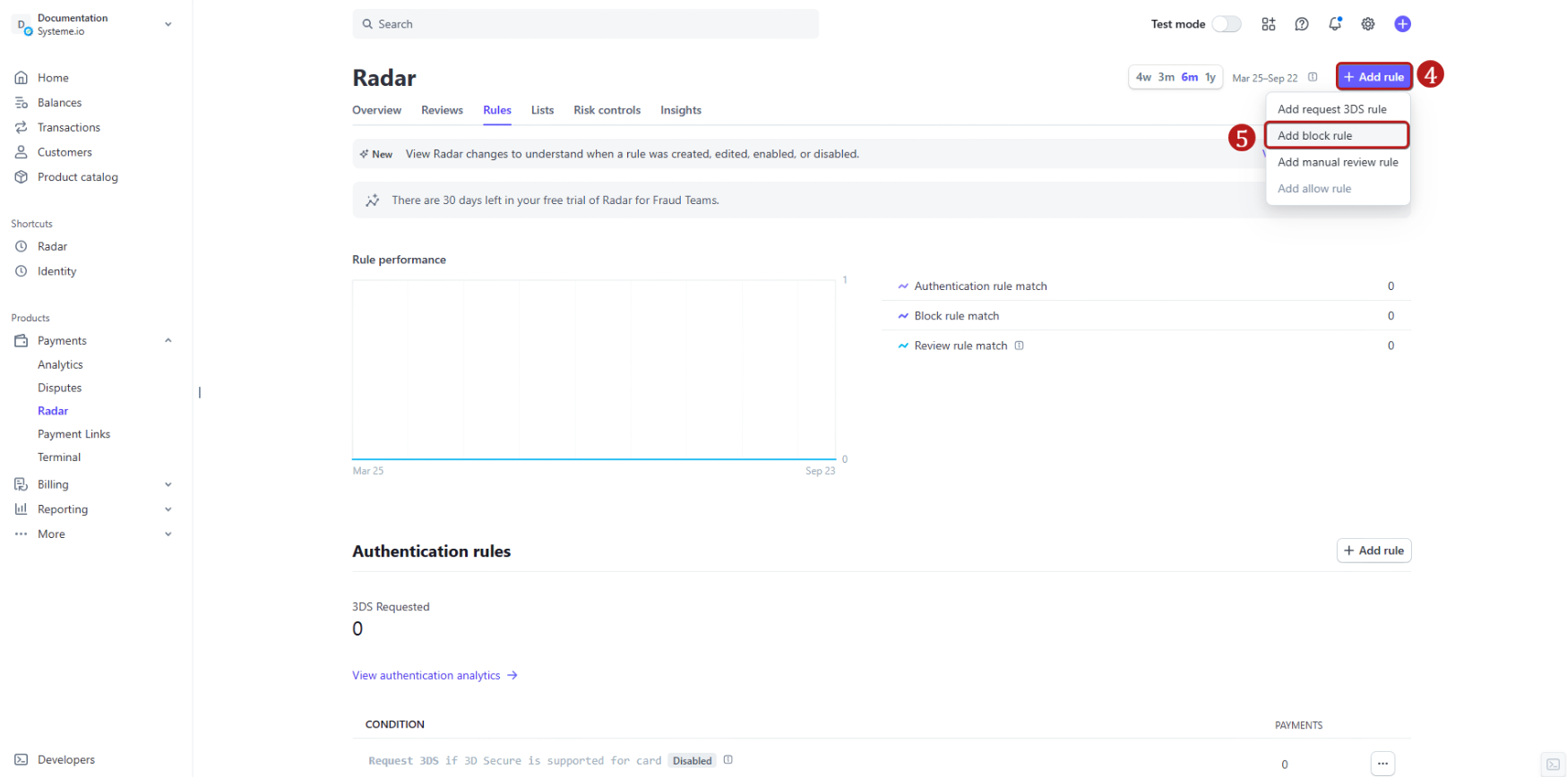Click Add rule under Authentication rules

point(1373,551)
